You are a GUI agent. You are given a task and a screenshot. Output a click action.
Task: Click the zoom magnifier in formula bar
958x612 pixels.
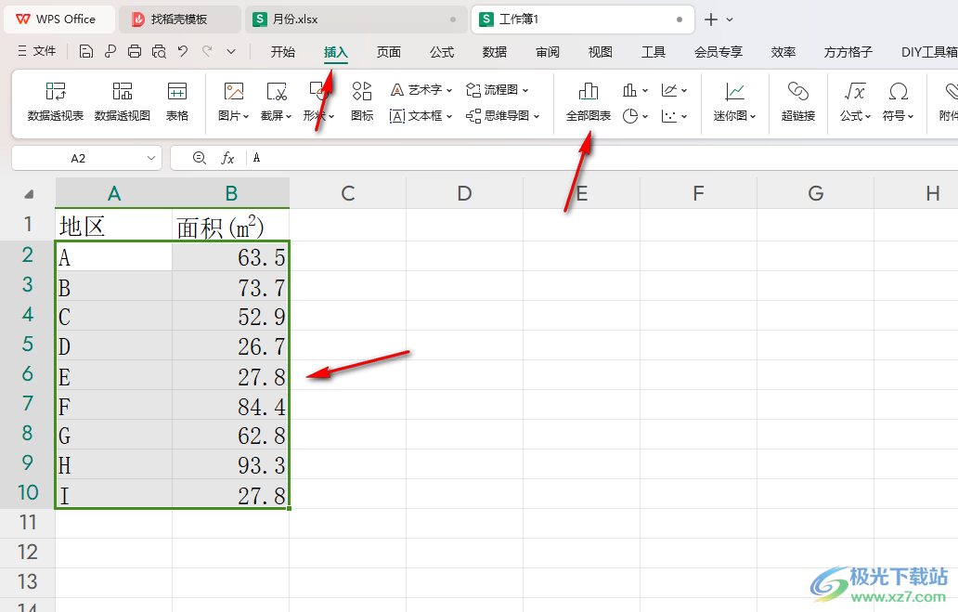coord(200,158)
